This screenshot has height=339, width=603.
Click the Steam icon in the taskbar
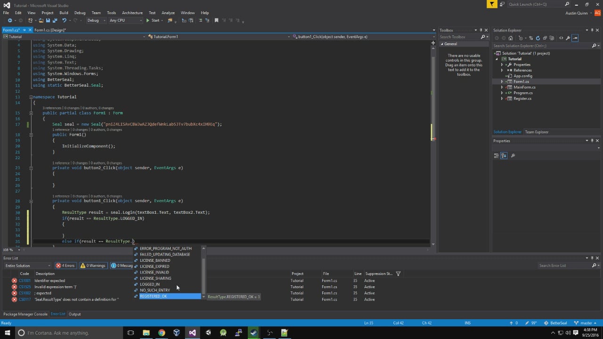point(253,332)
